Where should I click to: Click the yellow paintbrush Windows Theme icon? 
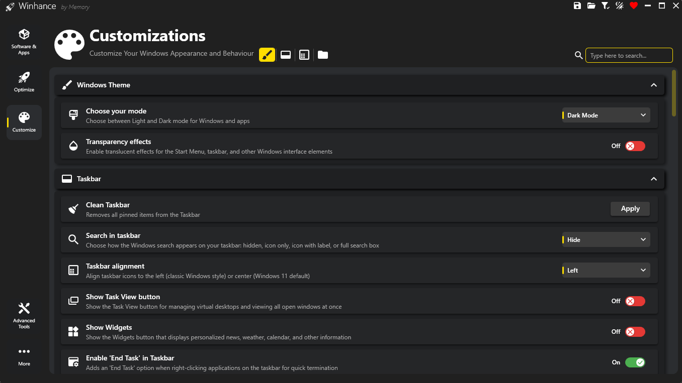267,55
